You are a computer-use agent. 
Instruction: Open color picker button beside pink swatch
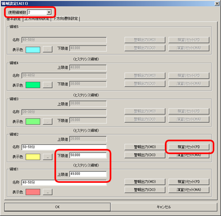click(x=48, y=192)
